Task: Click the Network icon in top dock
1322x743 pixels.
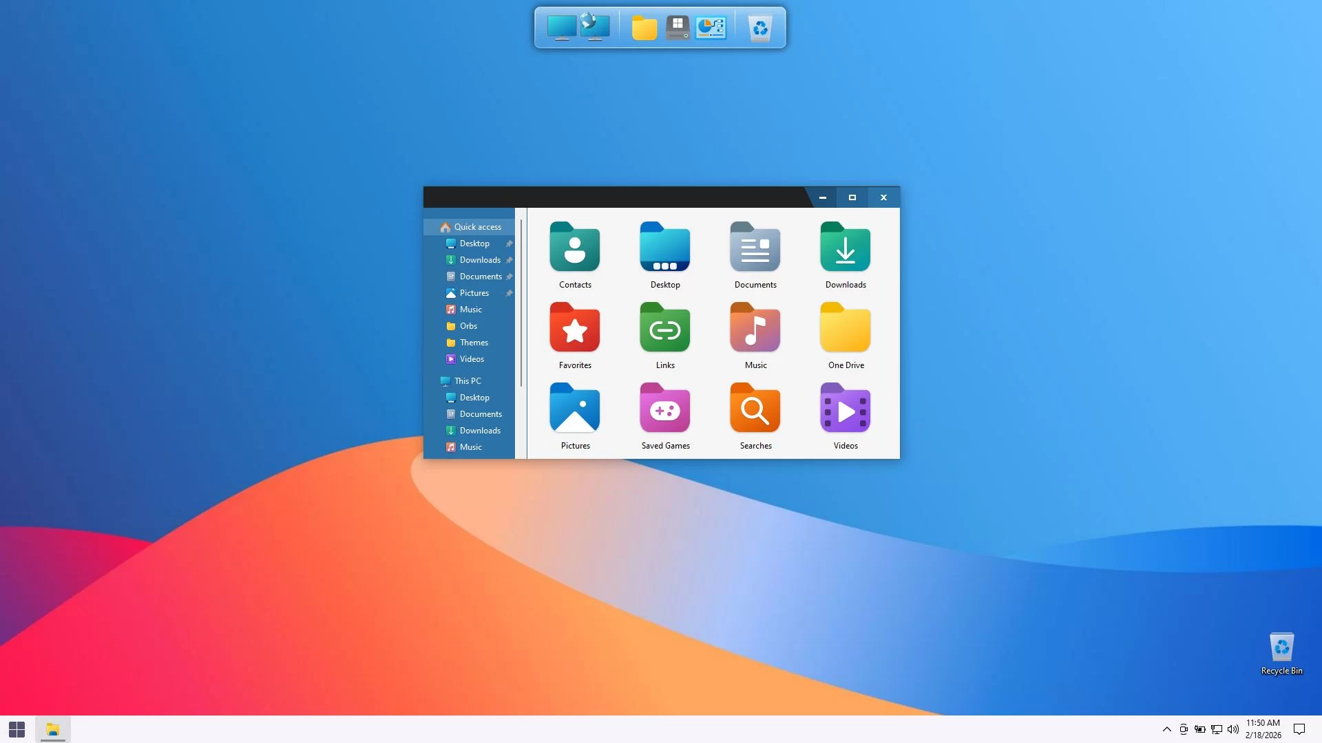Action: click(594, 28)
